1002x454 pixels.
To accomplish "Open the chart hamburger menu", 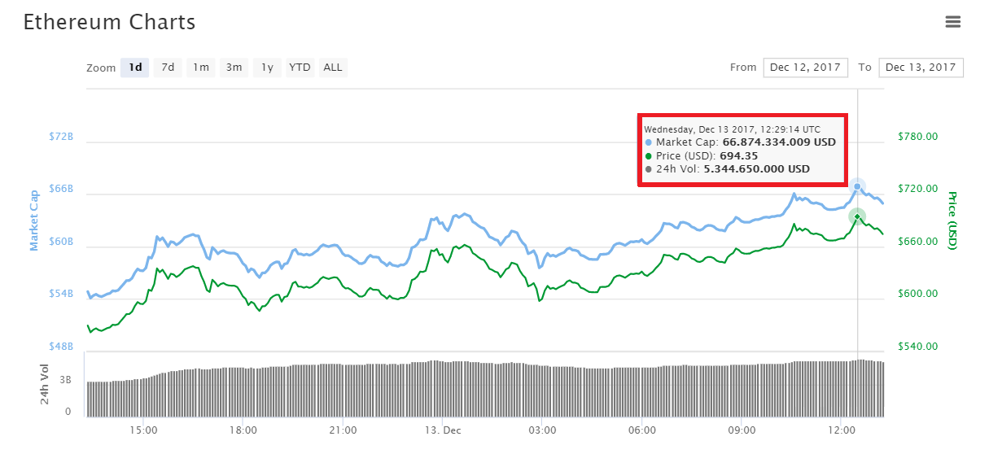I will pos(953,22).
